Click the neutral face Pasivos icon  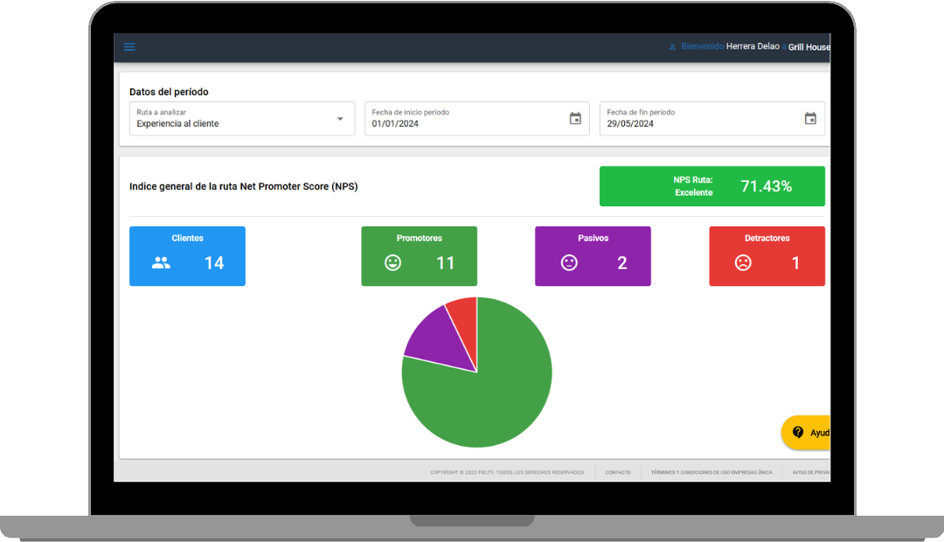pyautogui.click(x=569, y=262)
